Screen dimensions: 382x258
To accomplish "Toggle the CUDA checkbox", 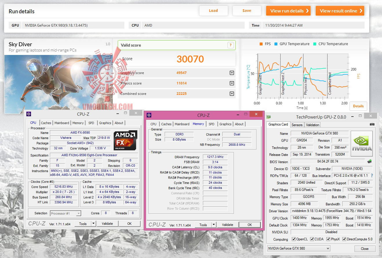I will tap(312, 239).
